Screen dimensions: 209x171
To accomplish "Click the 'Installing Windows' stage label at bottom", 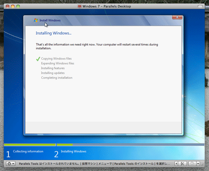I will (73, 151).
